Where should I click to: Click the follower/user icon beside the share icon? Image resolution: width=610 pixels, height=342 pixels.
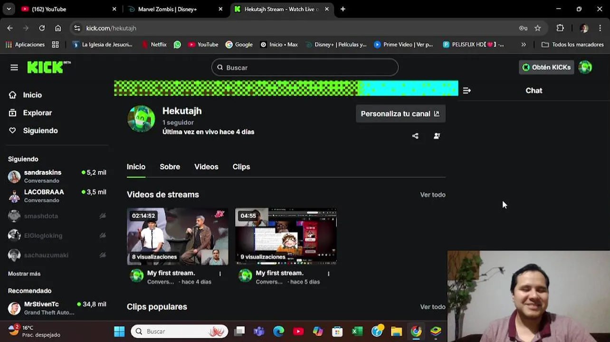point(437,136)
